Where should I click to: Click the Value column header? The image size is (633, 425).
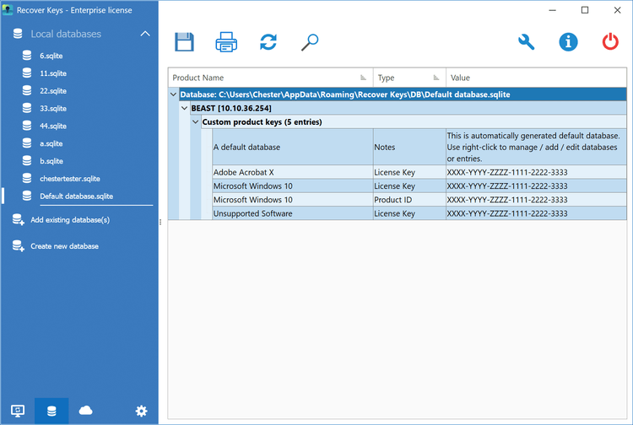pyautogui.click(x=536, y=78)
